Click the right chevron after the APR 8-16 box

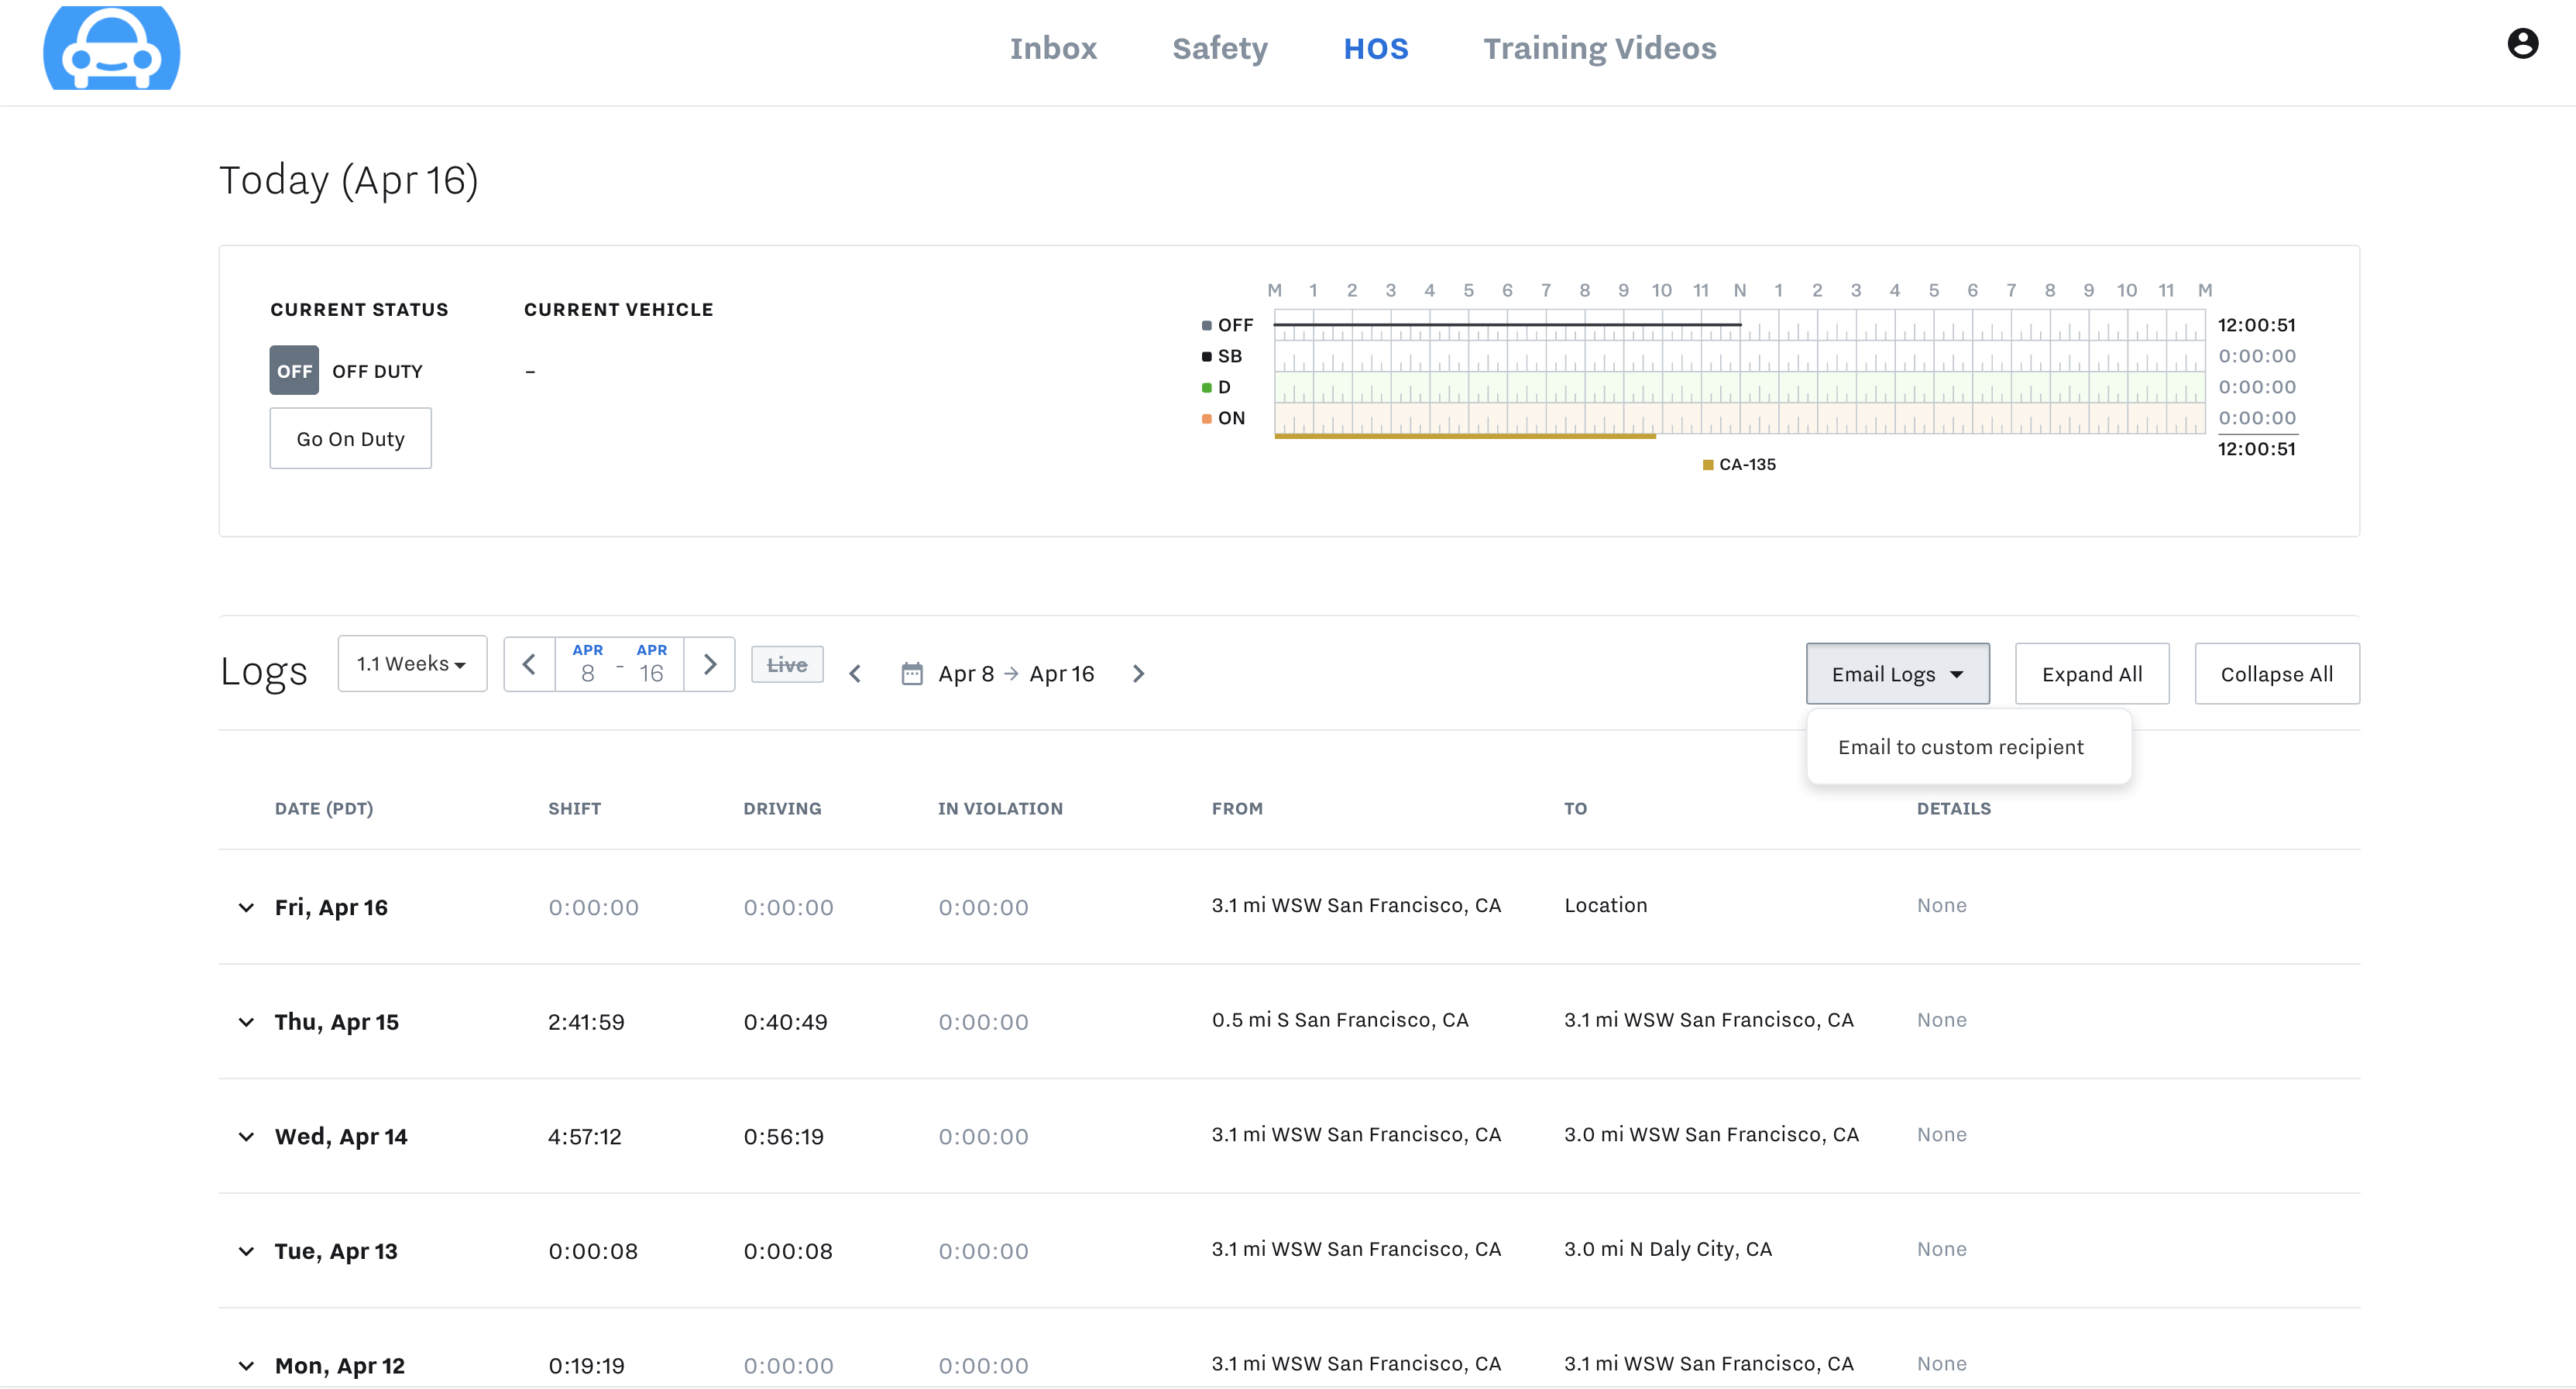[710, 663]
